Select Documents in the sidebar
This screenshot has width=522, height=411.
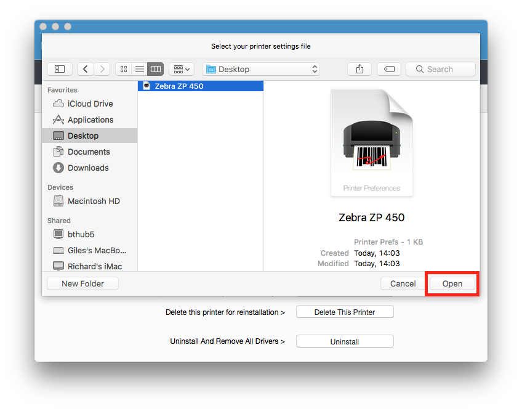89,152
